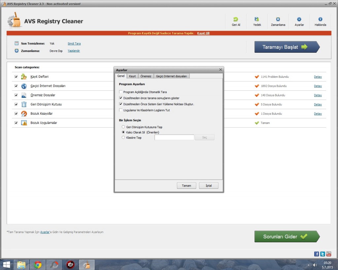Click the Kayıt Ol! registration link
The image size is (338, 270).
tap(203, 33)
